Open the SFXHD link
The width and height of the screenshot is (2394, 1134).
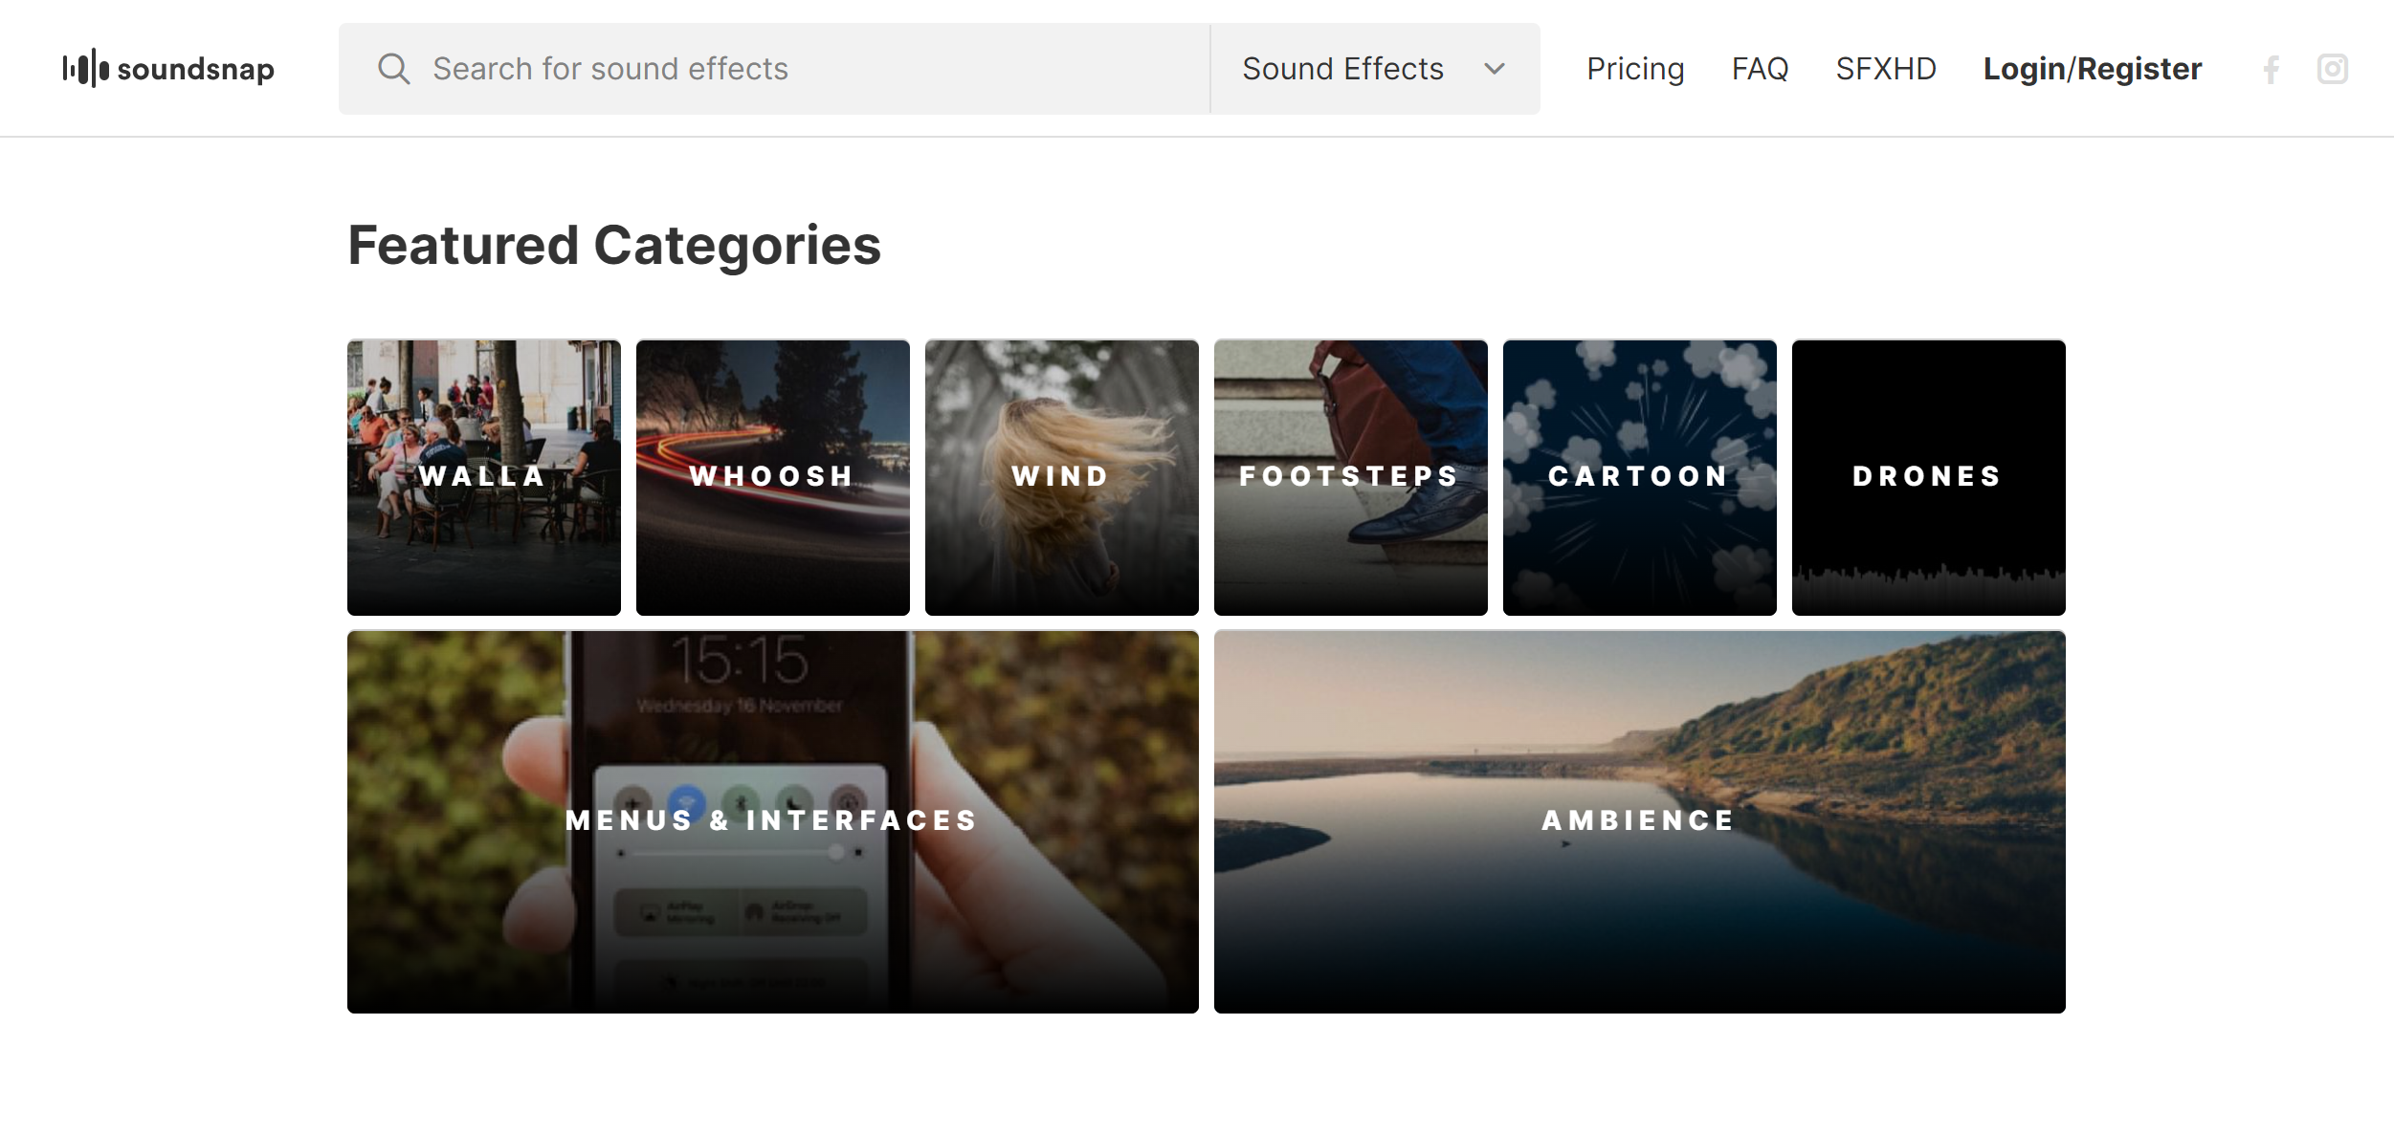click(1885, 69)
